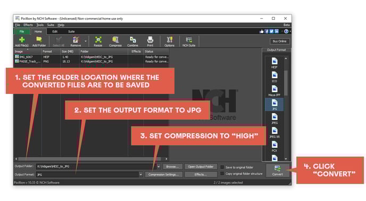Open Options from the toolbar
Viewport: 366px width, 201px height.
pos(170,42)
